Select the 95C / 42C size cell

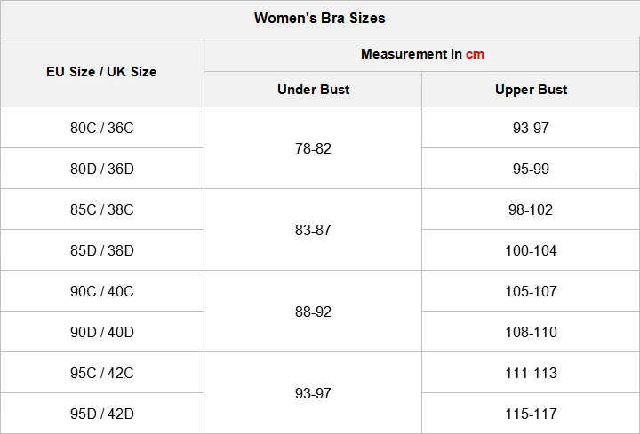[x=101, y=373]
